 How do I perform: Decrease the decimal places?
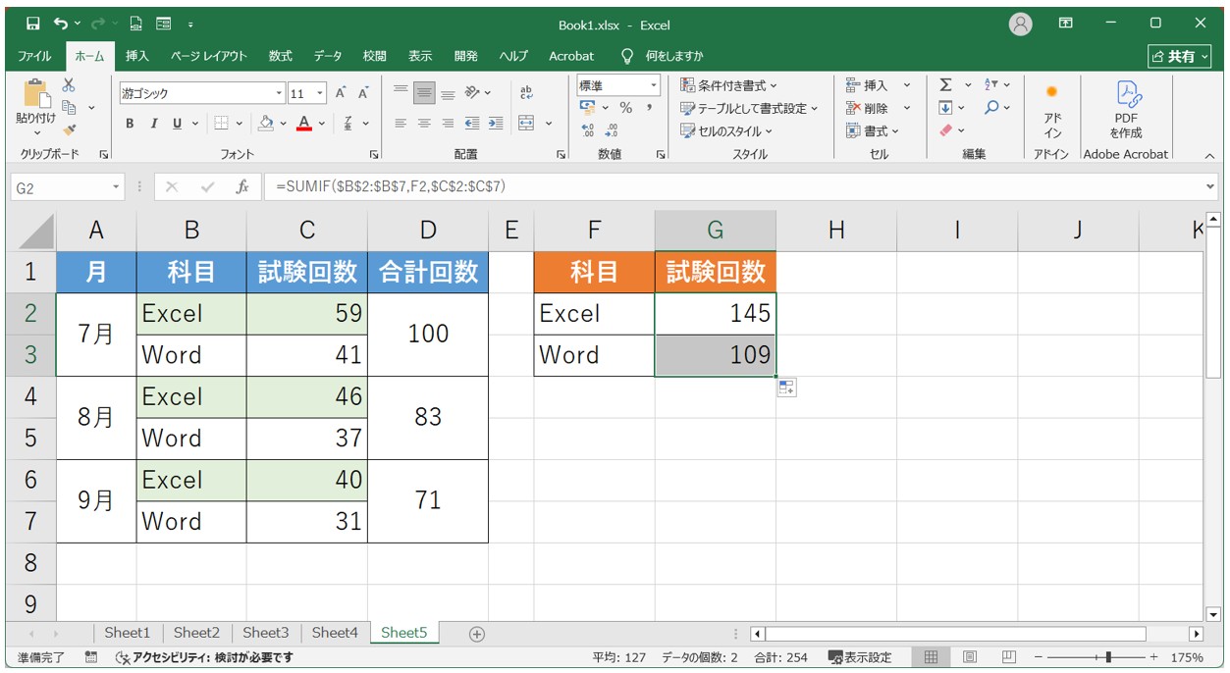click(612, 129)
